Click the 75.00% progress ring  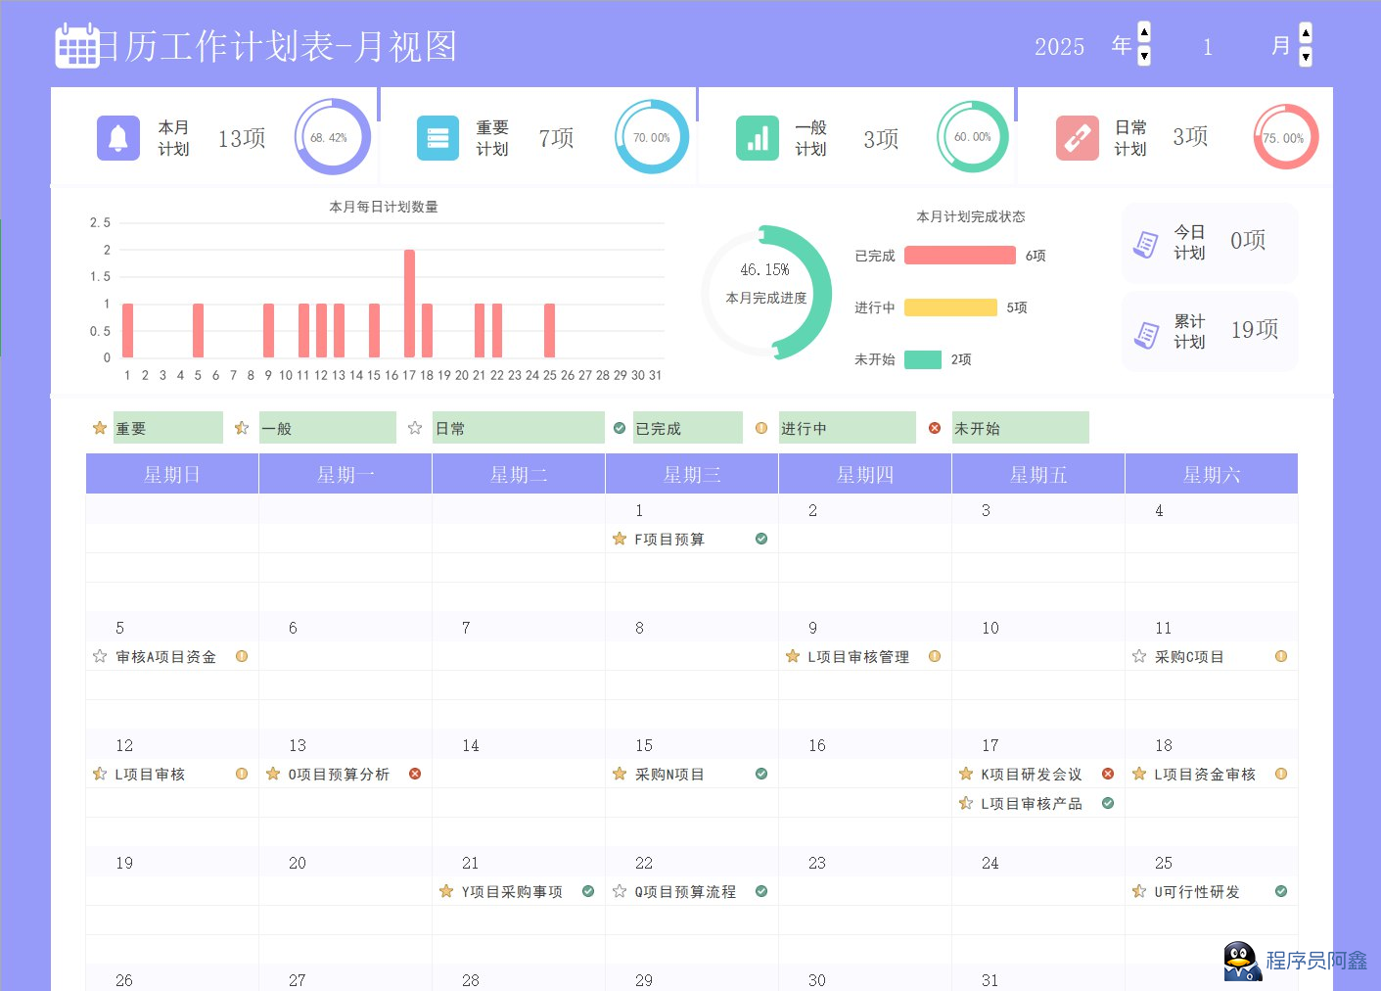[1286, 137]
